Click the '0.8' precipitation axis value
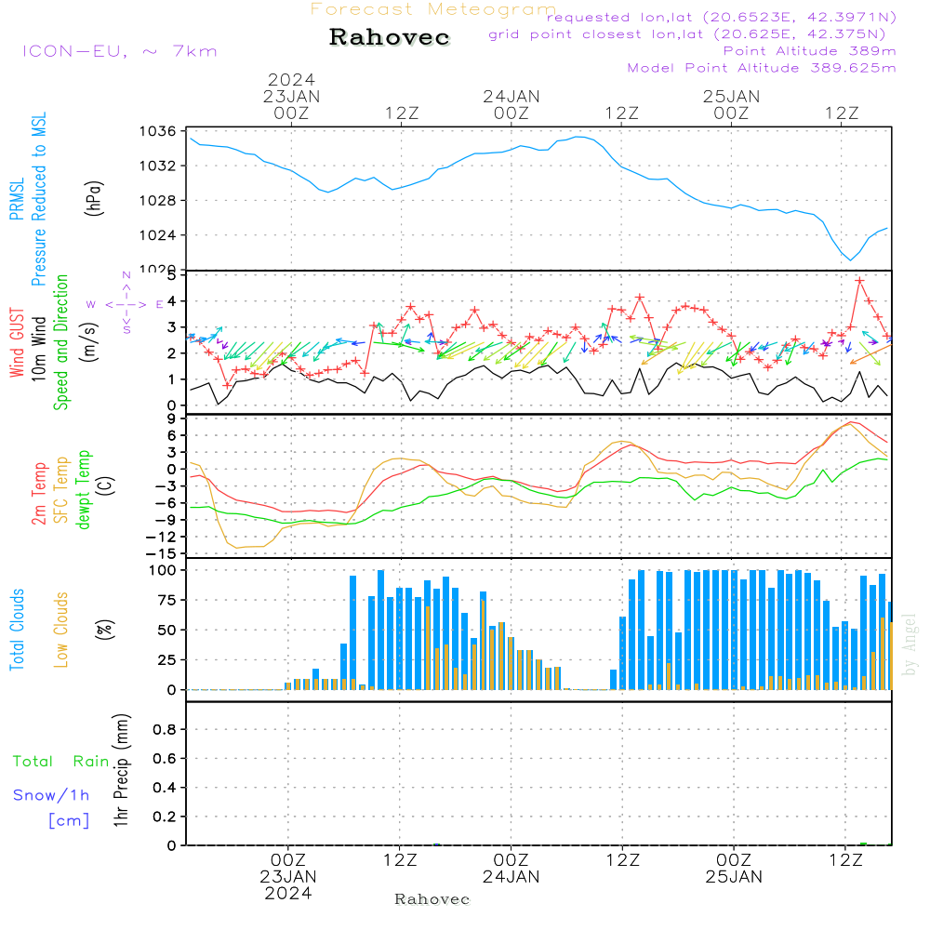The image size is (930, 930). 165,729
